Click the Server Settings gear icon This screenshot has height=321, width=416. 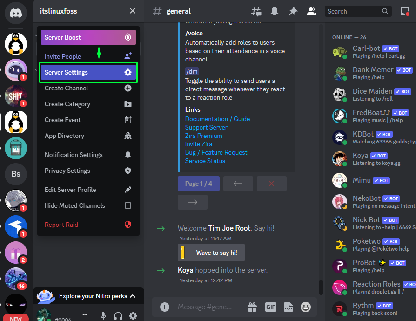[x=128, y=72]
